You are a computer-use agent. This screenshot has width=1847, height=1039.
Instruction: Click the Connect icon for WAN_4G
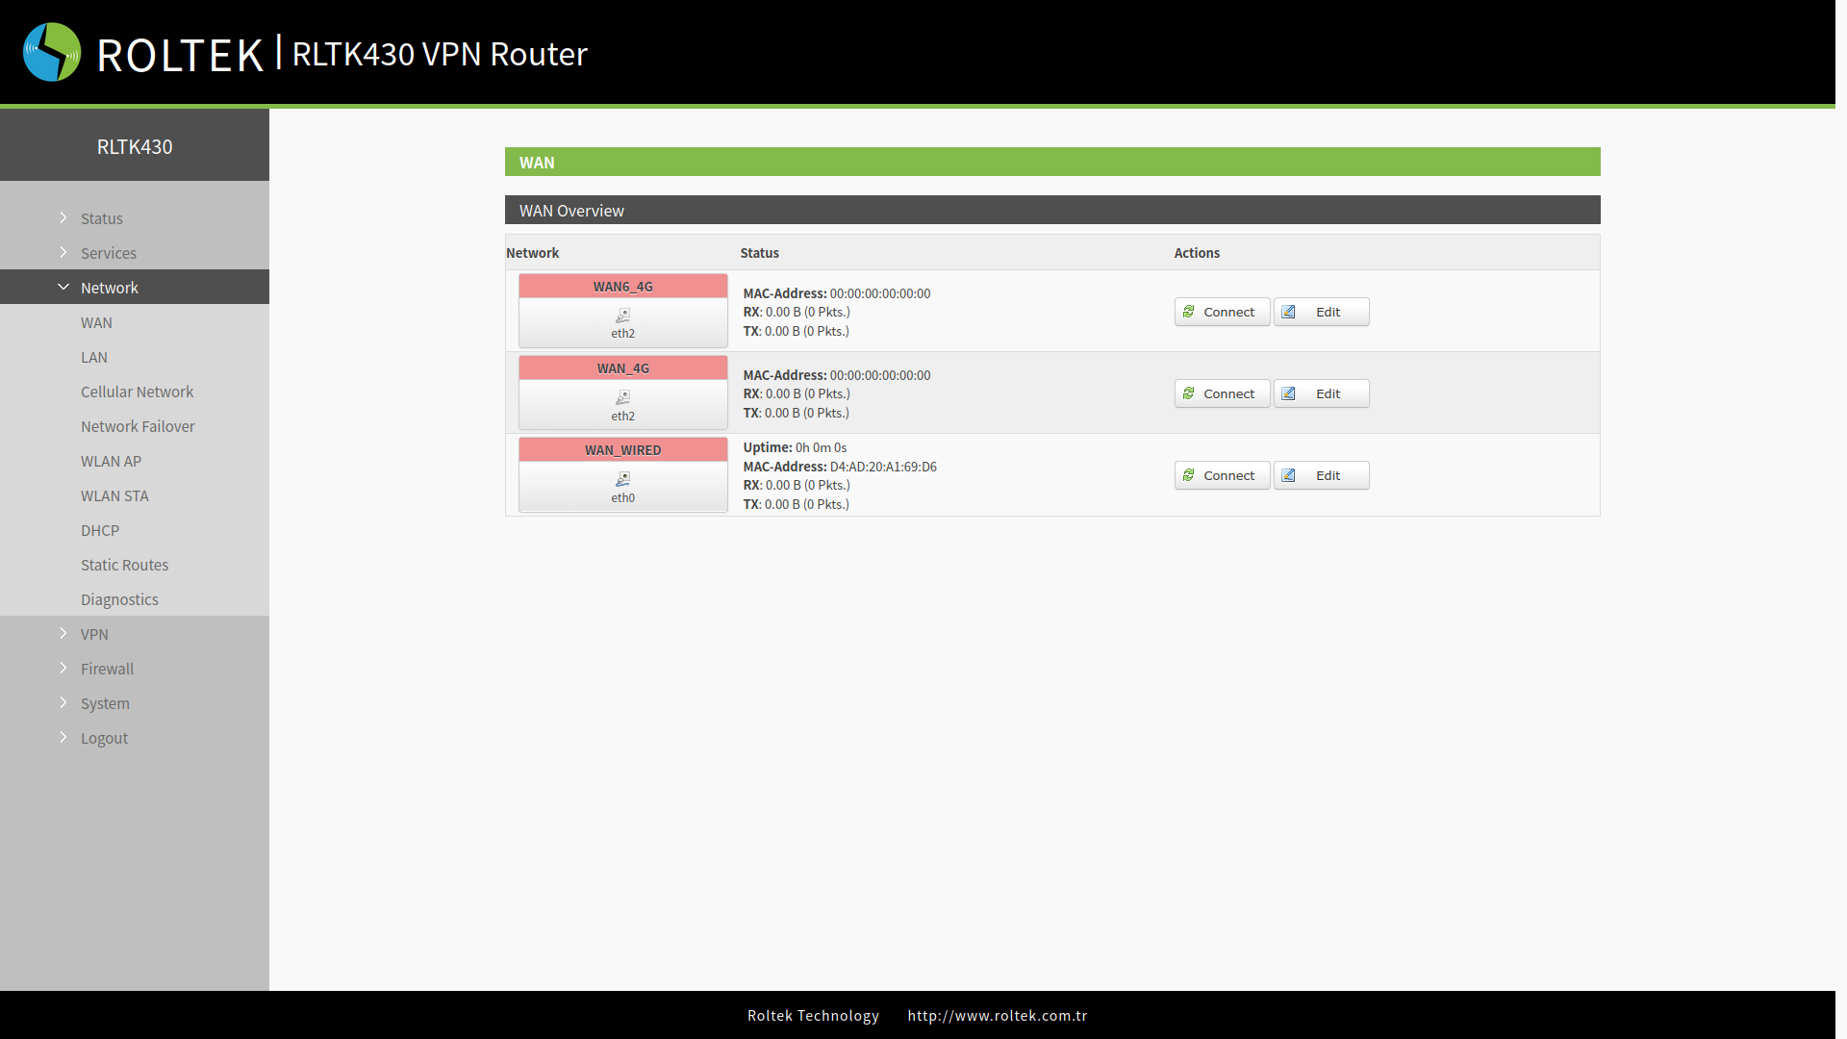1189,393
